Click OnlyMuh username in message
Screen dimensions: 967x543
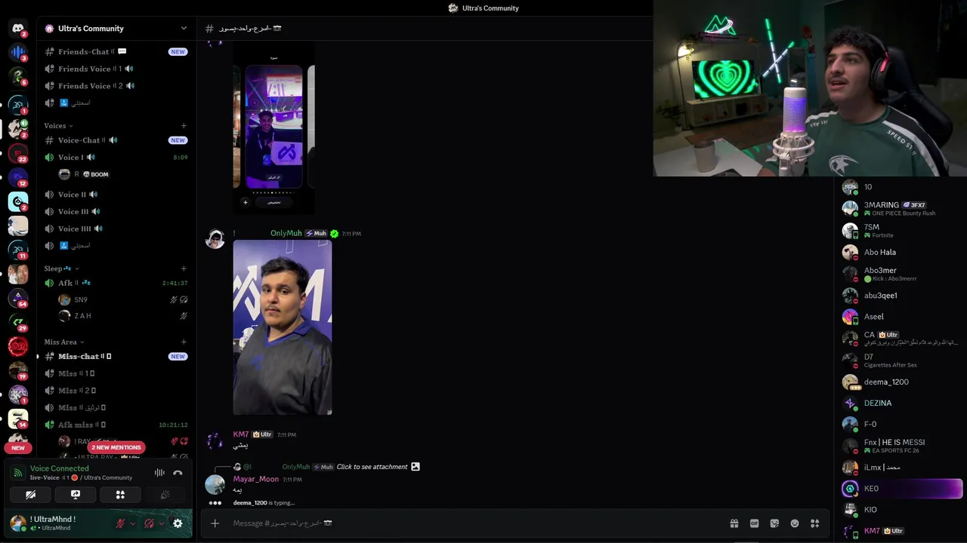(286, 234)
